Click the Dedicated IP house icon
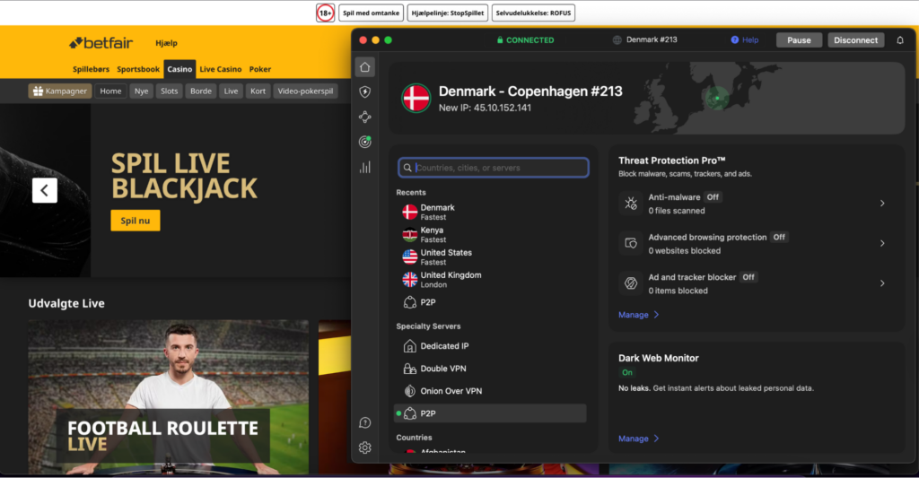919x478 pixels. 409,346
